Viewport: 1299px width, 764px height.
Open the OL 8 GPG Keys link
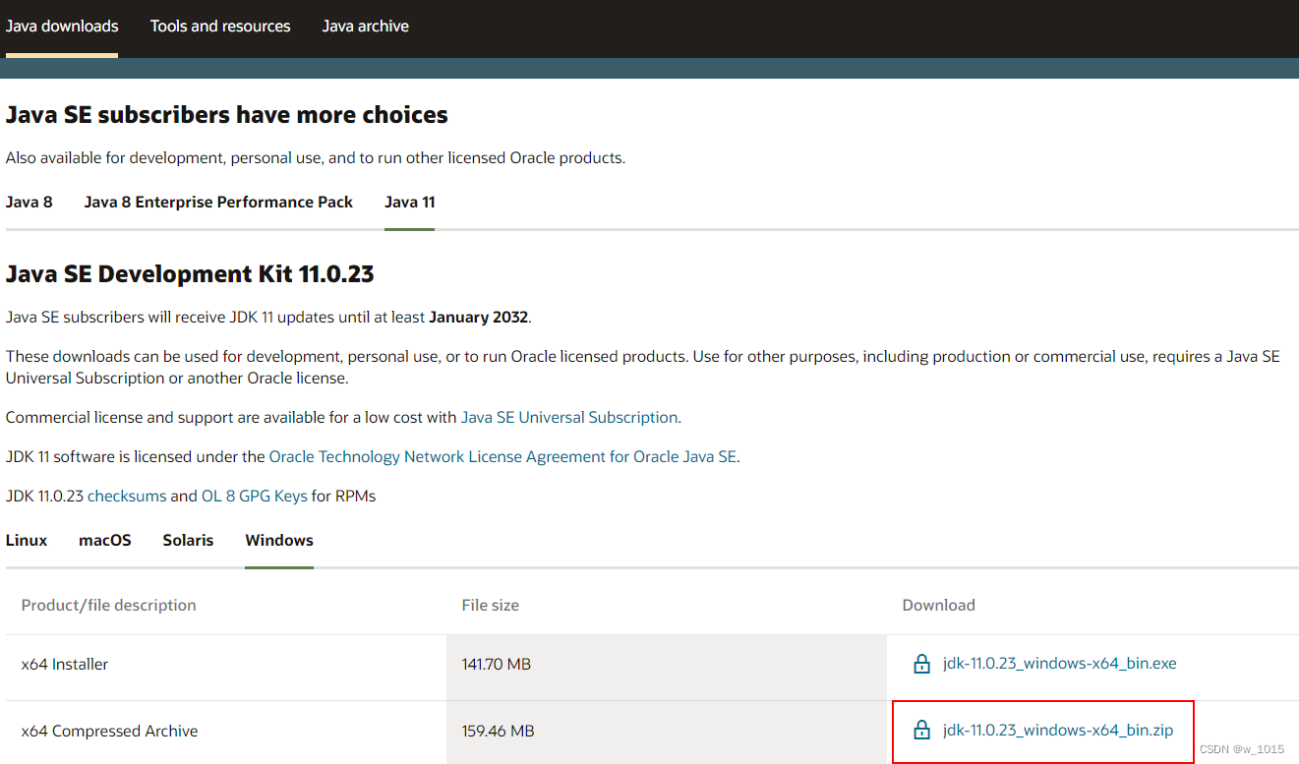coord(255,497)
